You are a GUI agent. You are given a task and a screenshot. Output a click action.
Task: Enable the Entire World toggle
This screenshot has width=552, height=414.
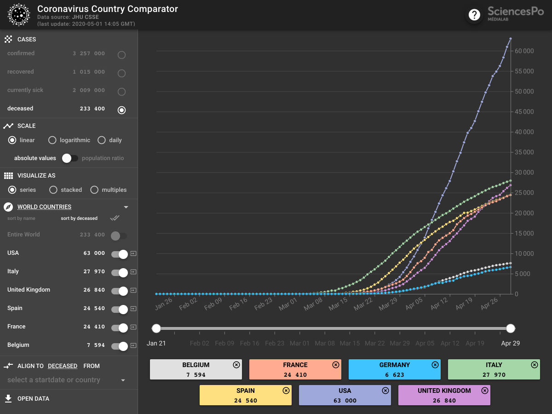[119, 236]
